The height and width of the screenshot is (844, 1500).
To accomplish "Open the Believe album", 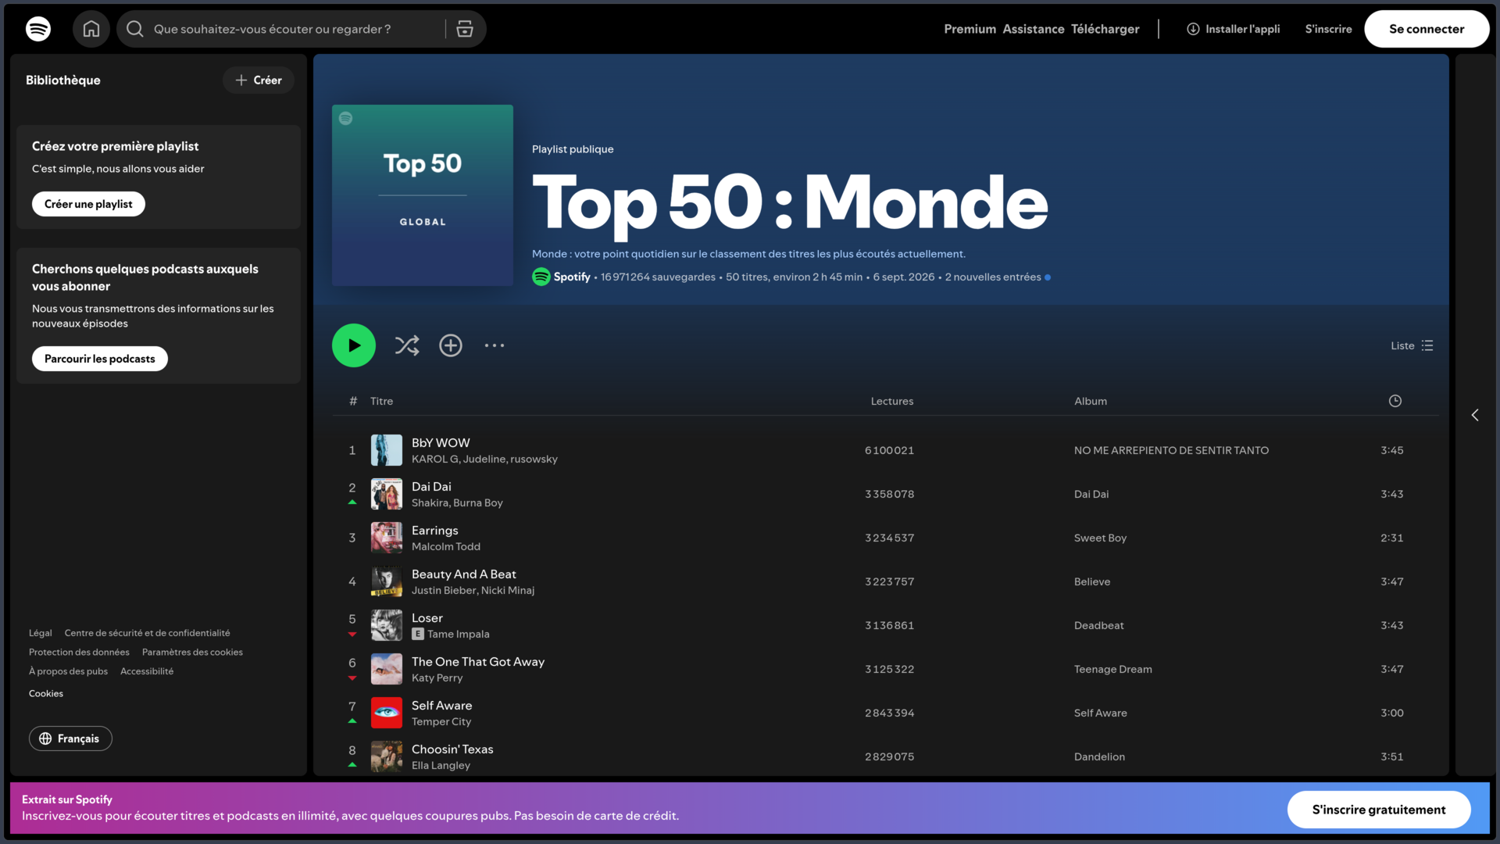I will coord(1092,581).
